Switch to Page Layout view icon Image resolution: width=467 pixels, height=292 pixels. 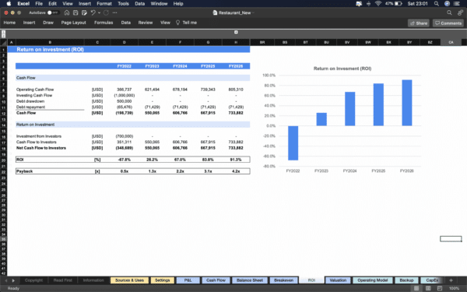click(x=428, y=288)
